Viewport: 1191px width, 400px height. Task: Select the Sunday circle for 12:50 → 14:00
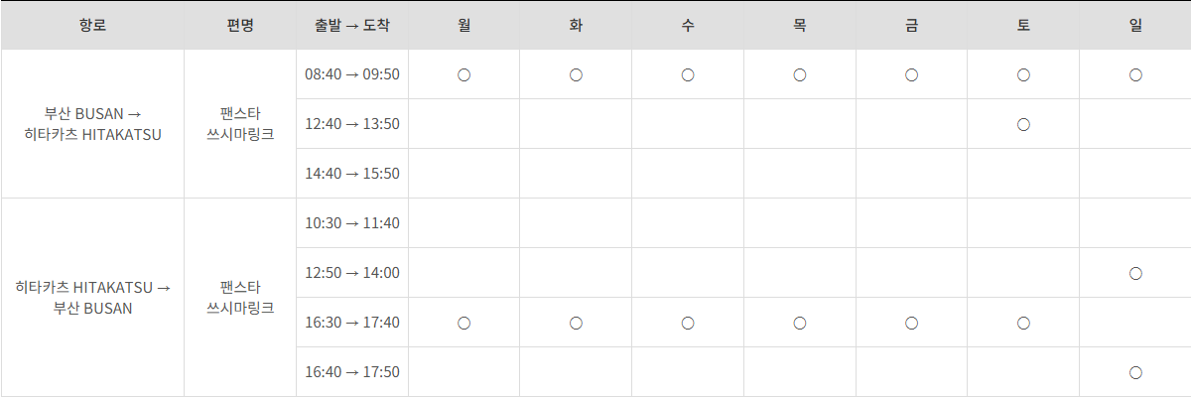click(1135, 273)
